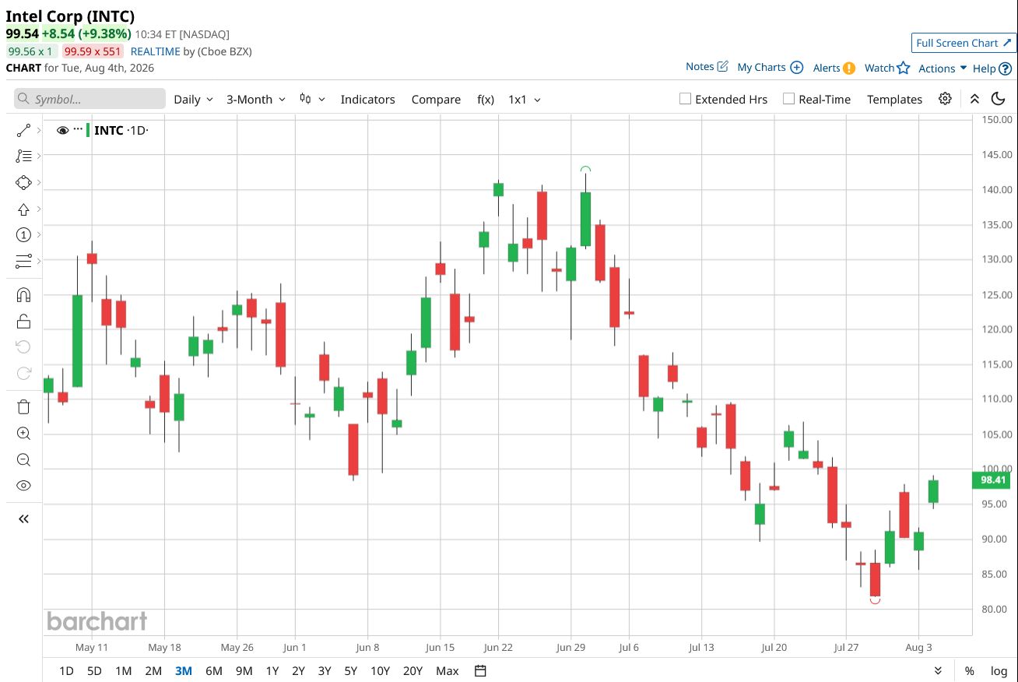Open the f(x) expressions menu

point(486,99)
